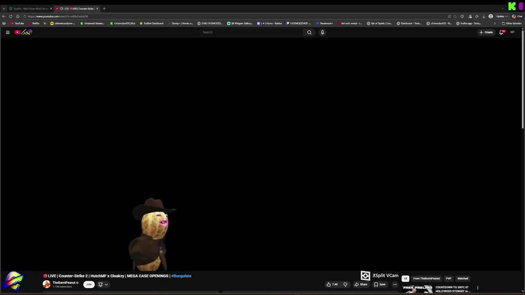Open browser tab search chevron
This screenshot has height=295, width=525.
(x=4, y=9)
